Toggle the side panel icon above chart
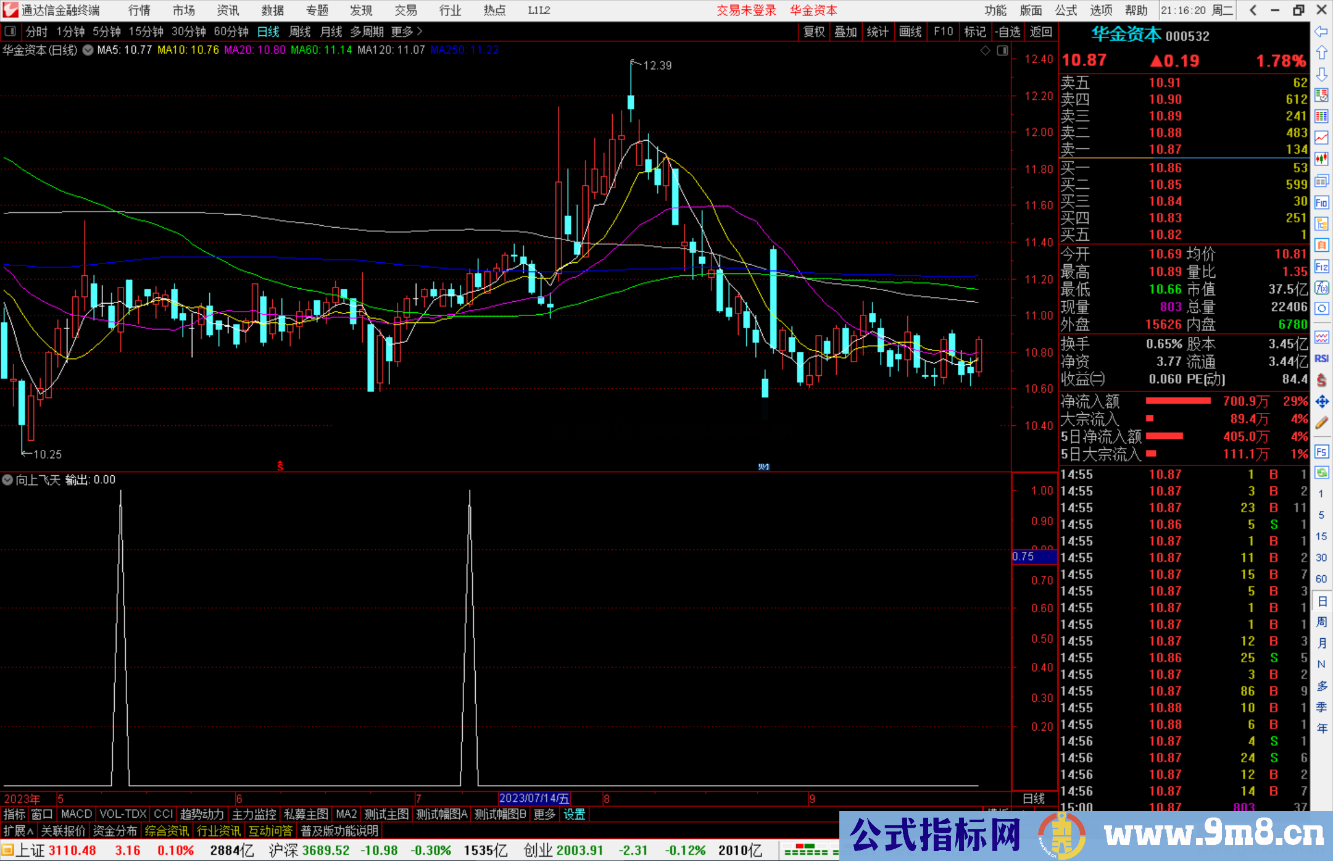This screenshot has width=1333, height=861. [1002, 51]
